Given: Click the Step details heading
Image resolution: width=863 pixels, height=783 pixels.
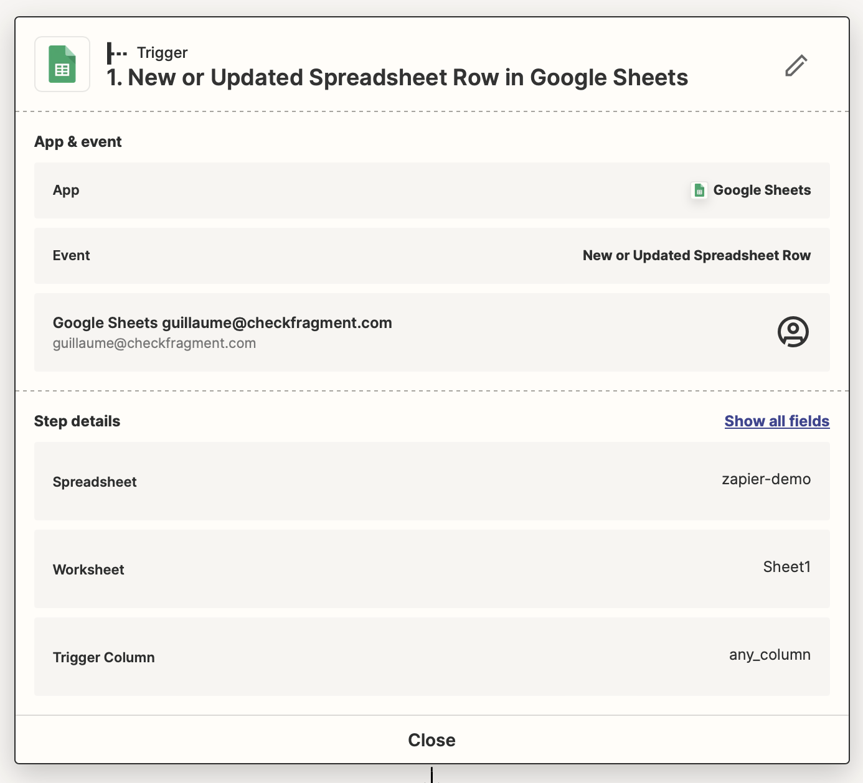Looking at the screenshot, I should [77, 421].
